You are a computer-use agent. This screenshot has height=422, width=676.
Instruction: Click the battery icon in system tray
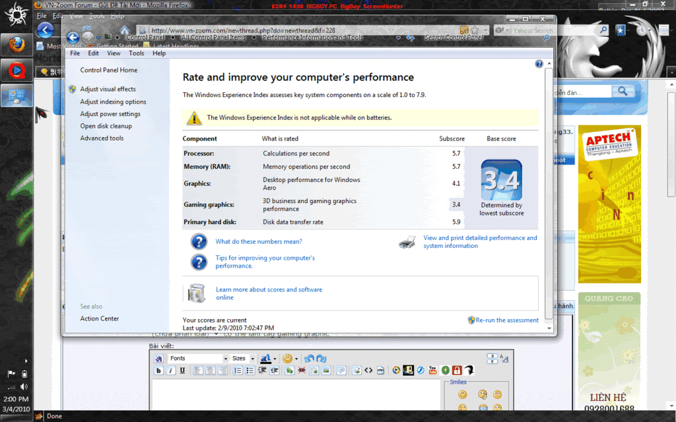point(24,374)
